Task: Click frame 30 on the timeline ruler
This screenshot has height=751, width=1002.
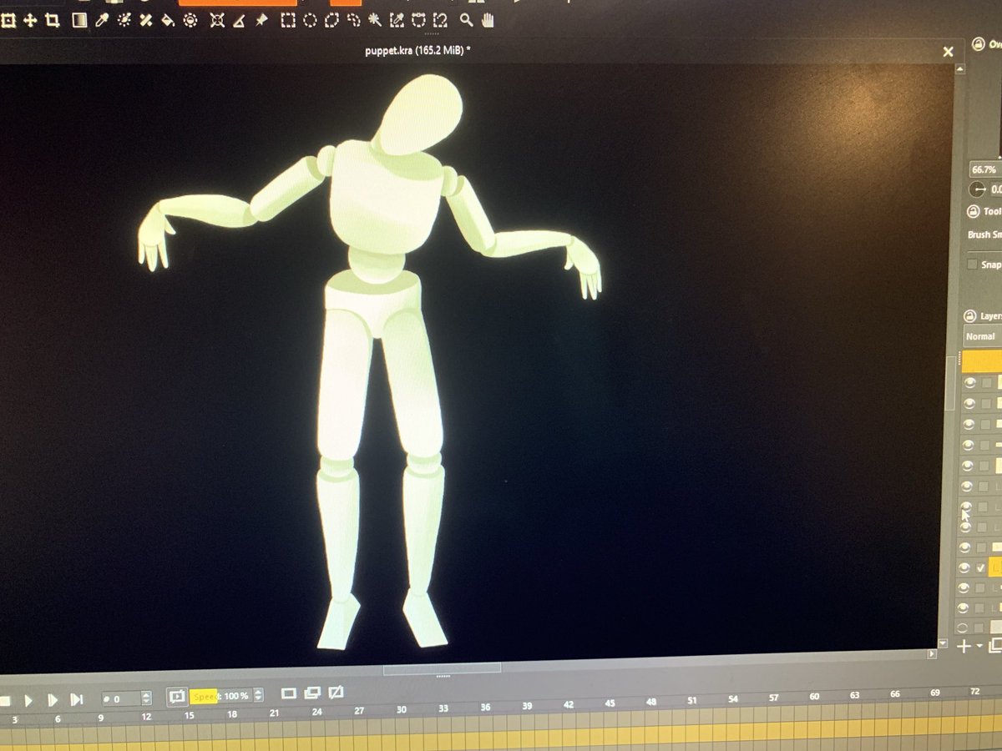Action: pos(401,710)
